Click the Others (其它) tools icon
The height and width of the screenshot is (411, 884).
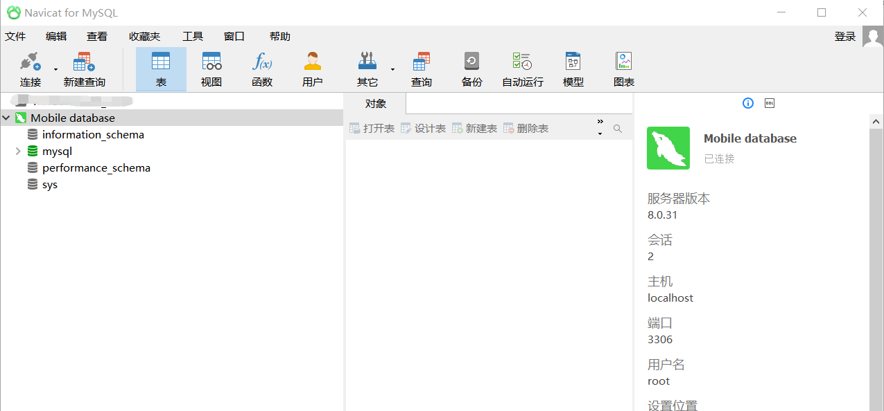(367, 62)
